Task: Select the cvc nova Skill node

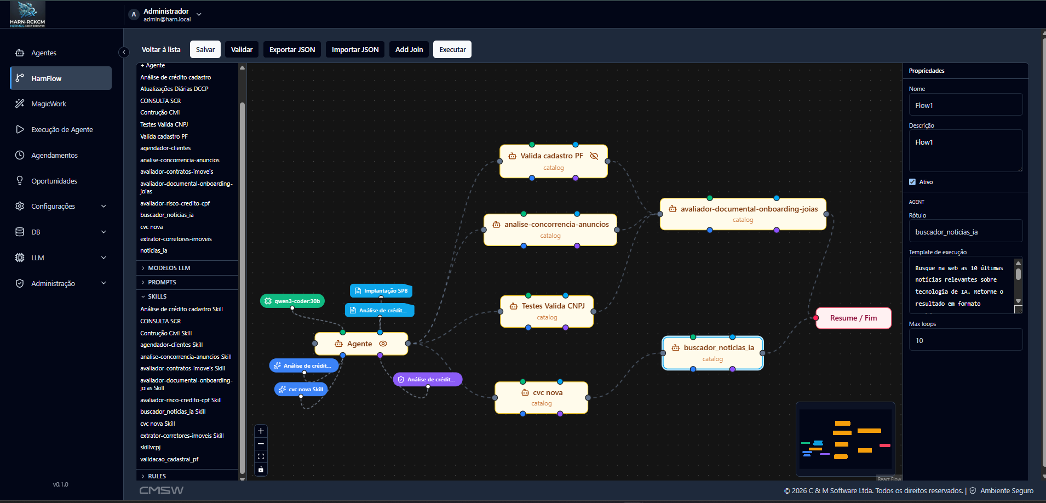Action: click(301, 389)
